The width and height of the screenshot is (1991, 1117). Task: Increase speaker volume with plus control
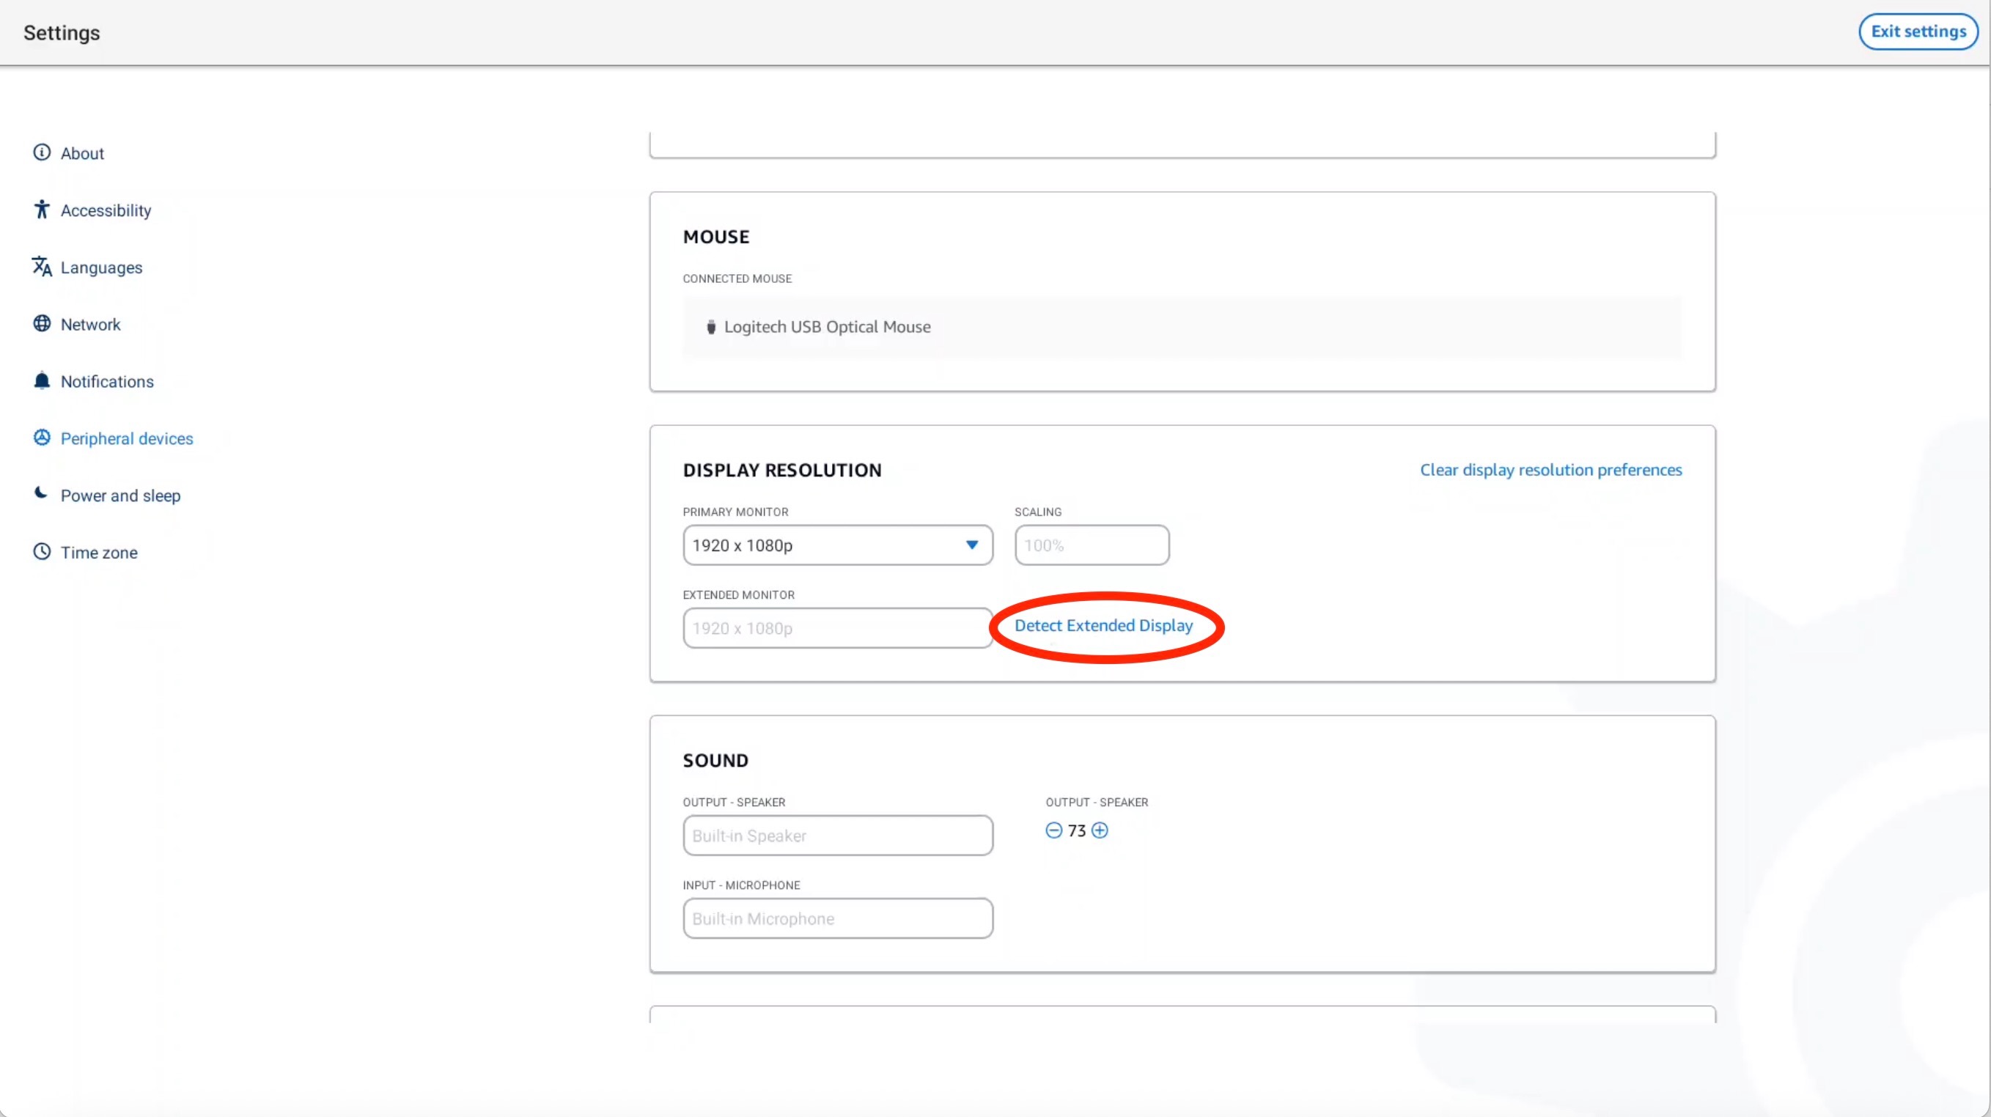[x=1100, y=830]
